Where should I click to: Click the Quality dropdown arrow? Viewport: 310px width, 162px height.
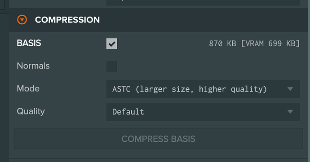pyautogui.click(x=290, y=112)
